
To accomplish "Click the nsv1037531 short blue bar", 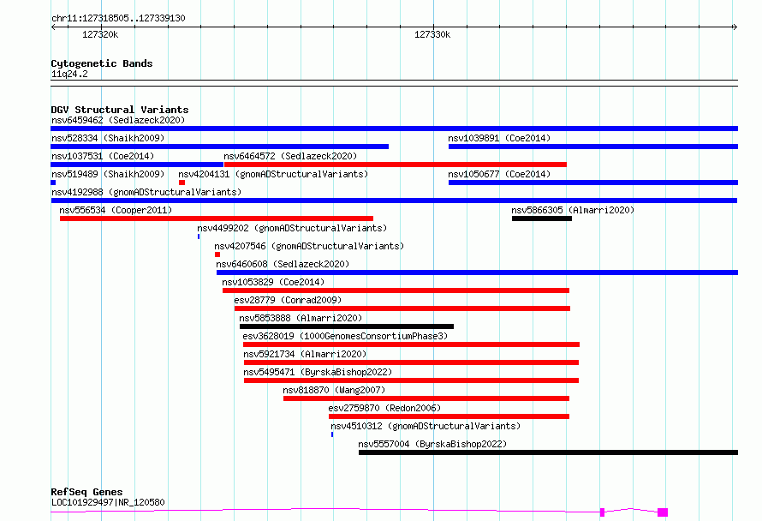I will click(x=137, y=165).
